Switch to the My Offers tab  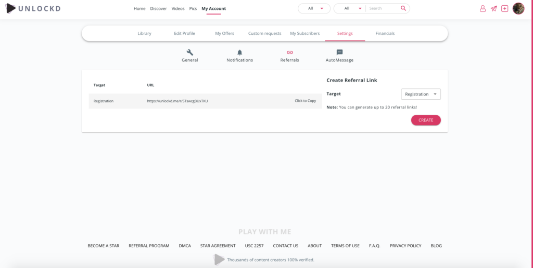tap(225, 33)
